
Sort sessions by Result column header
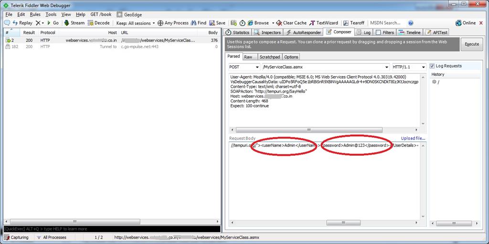point(29,32)
